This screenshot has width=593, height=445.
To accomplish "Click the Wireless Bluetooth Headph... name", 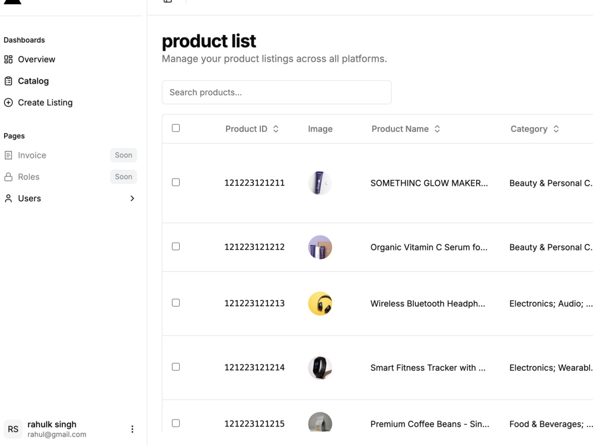I will point(428,303).
